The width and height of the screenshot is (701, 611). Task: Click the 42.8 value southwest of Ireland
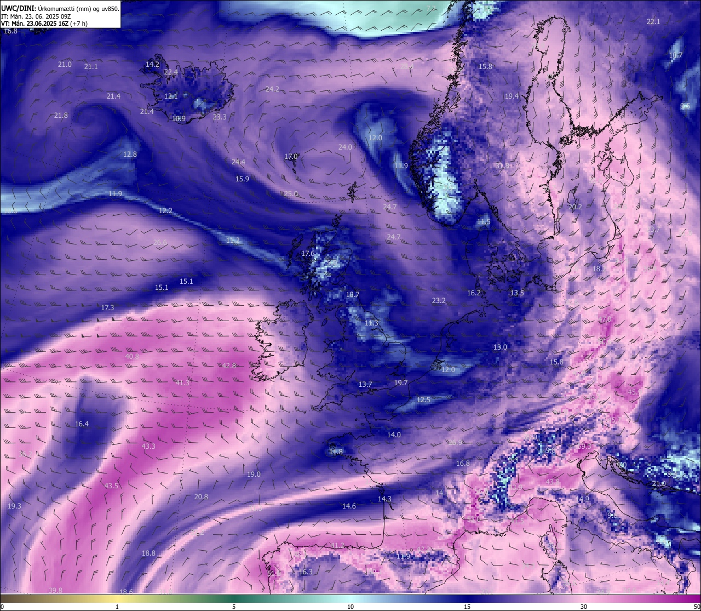click(x=229, y=366)
